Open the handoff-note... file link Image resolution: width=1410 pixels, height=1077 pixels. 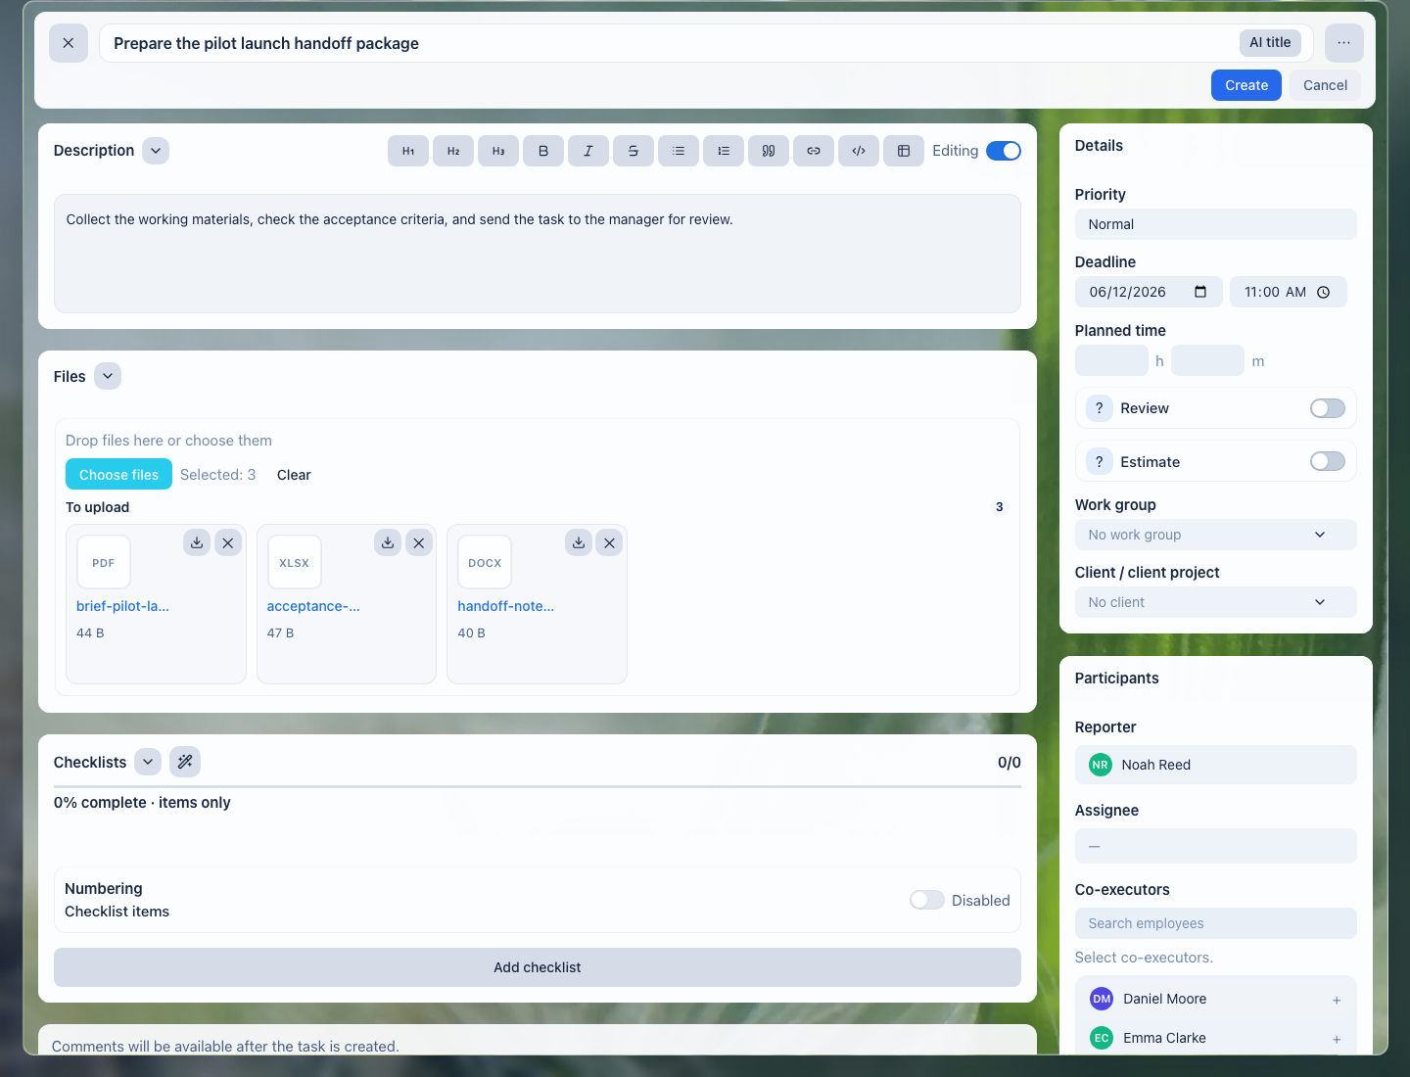tap(505, 606)
